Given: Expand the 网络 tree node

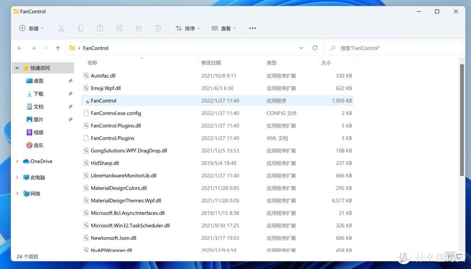Looking at the screenshot, I should tap(17, 193).
